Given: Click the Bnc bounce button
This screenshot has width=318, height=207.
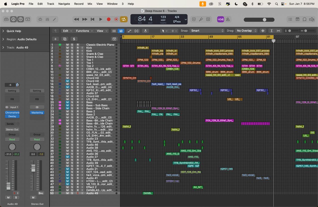Looking at the screenshot, I should pyautogui.click(x=41, y=193).
